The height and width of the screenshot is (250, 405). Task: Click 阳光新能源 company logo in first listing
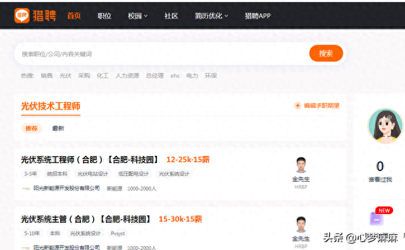(x=26, y=188)
